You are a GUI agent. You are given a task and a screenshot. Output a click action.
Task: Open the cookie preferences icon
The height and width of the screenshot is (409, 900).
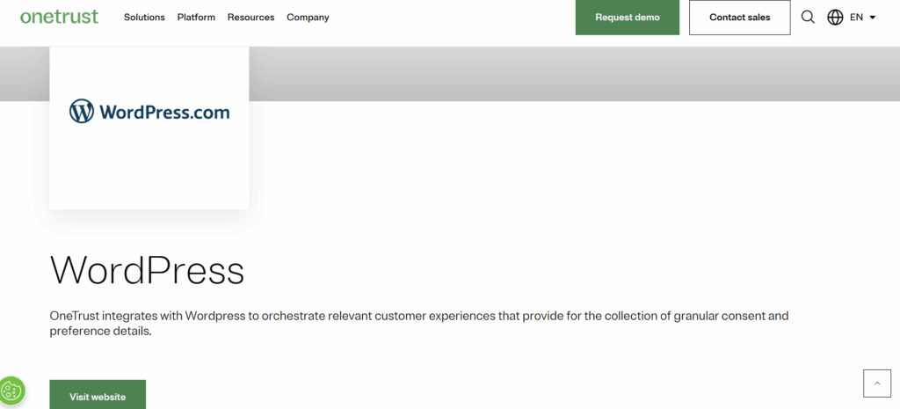click(12, 391)
